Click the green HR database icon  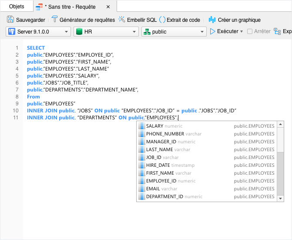click(79, 31)
